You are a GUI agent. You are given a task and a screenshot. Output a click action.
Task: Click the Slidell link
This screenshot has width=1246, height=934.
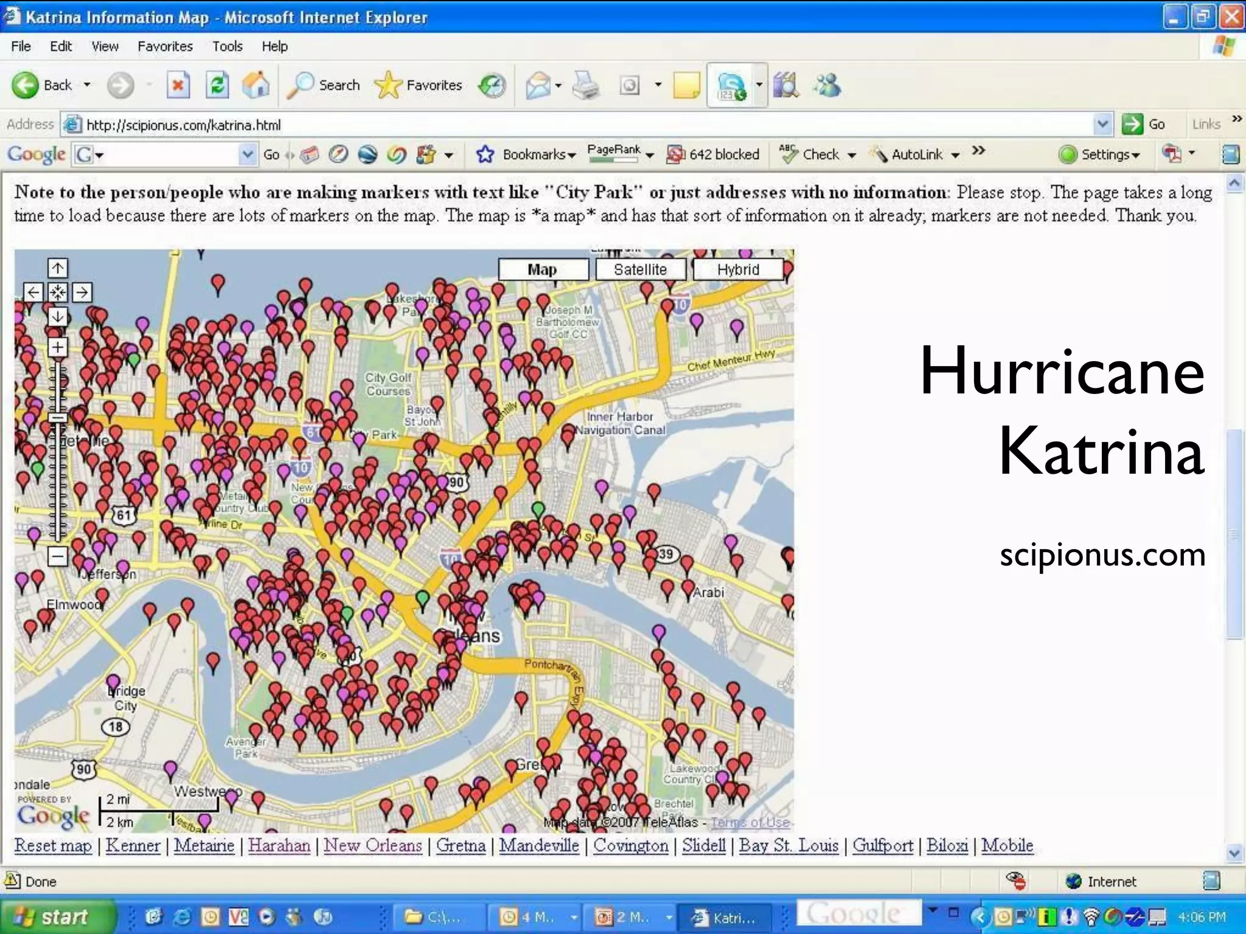[x=703, y=845]
